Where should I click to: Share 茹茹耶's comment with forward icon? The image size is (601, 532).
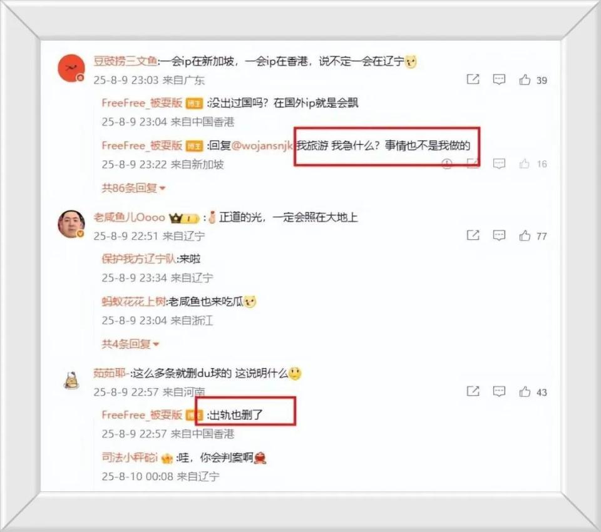pos(473,391)
